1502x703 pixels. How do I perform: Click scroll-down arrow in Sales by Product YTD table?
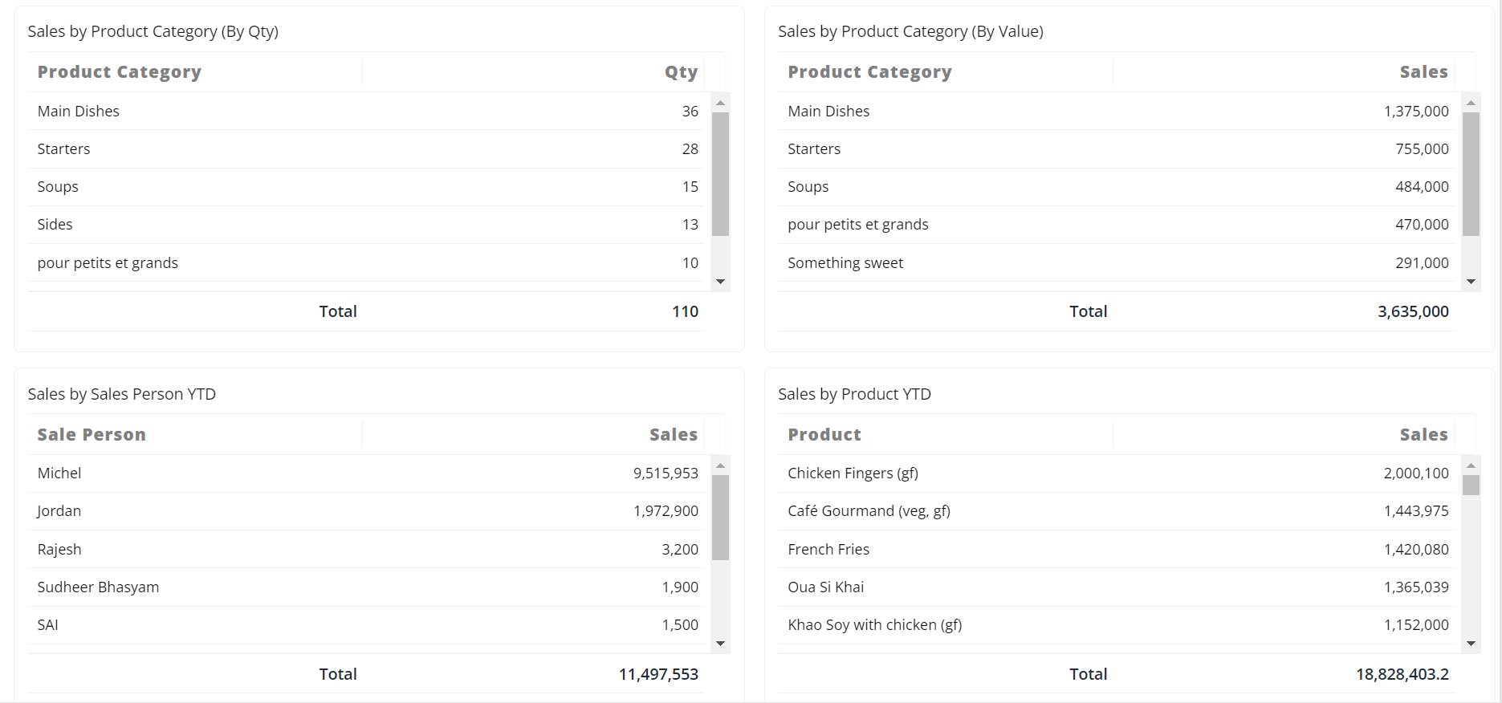coord(1471,643)
